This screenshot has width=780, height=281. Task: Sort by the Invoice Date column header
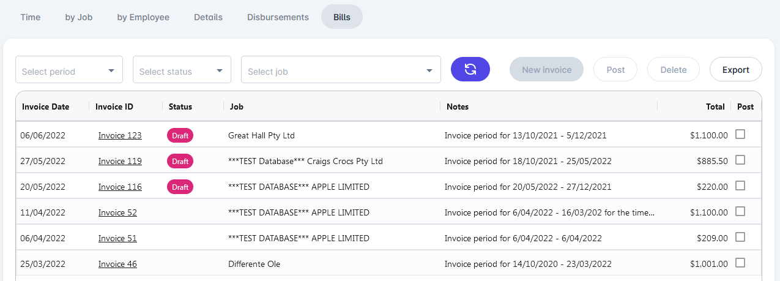(46, 107)
